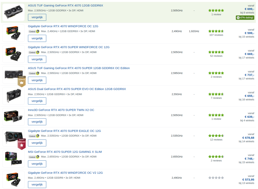Click Getest badge beside MSI GAMING X SLIM specs
258x189 pixels.
[x=34, y=157]
